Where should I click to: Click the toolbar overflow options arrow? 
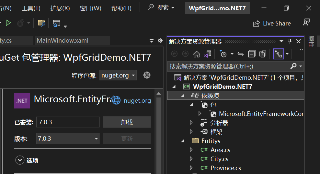(65, 26)
